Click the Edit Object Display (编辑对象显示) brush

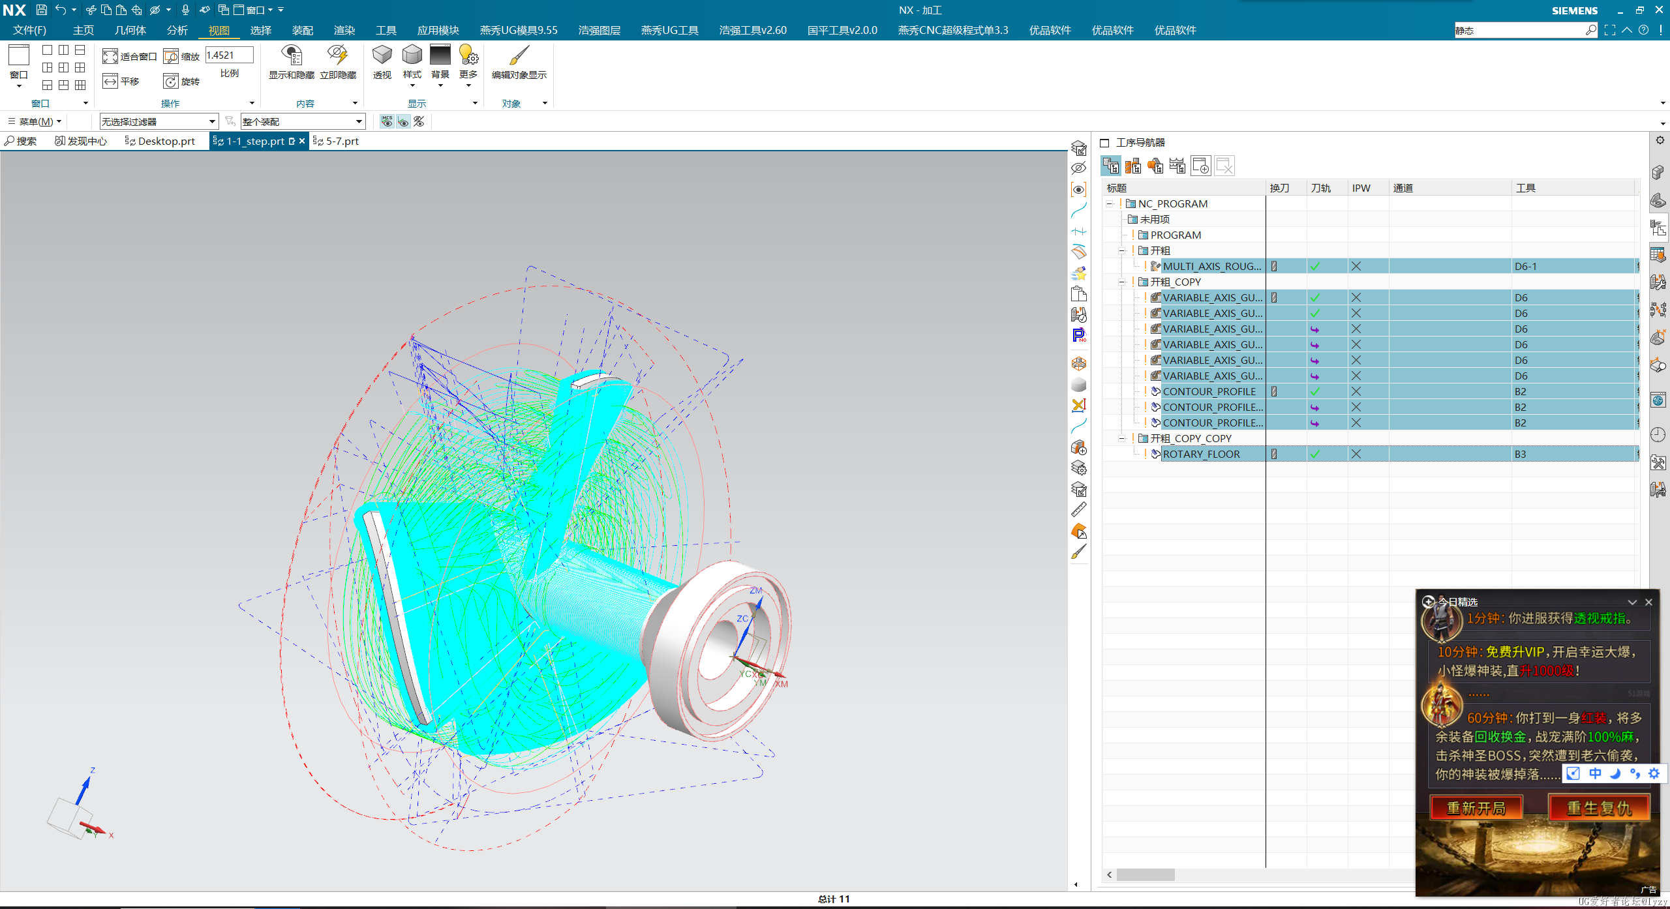pyautogui.click(x=519, y=62)
